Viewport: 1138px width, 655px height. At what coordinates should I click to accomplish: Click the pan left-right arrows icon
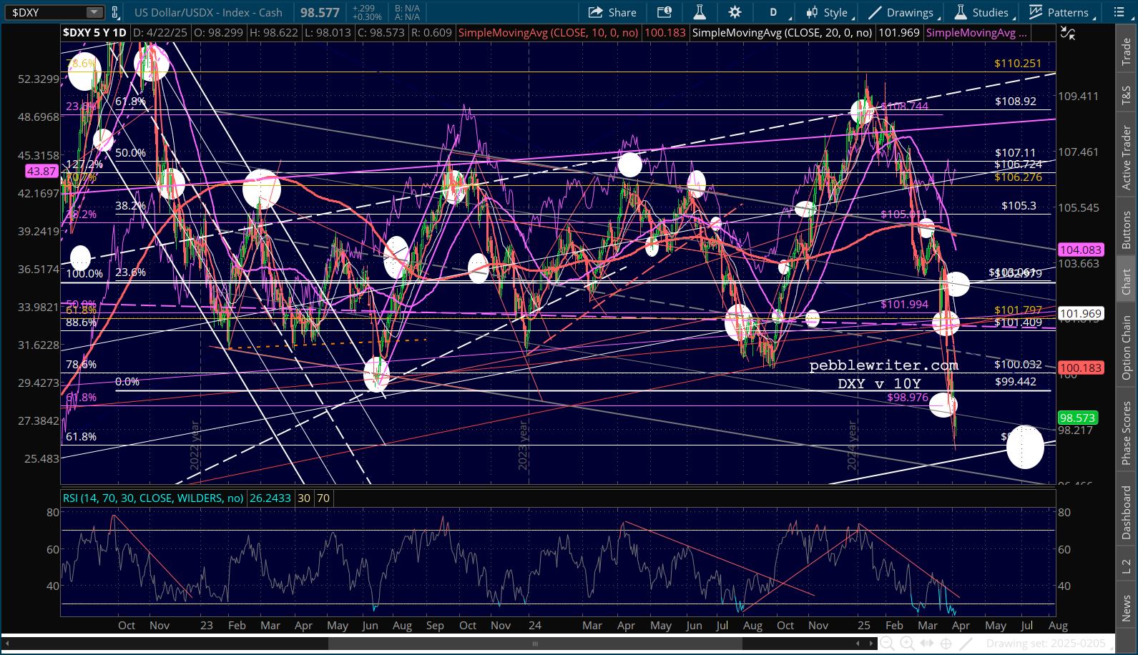[927, 644]
